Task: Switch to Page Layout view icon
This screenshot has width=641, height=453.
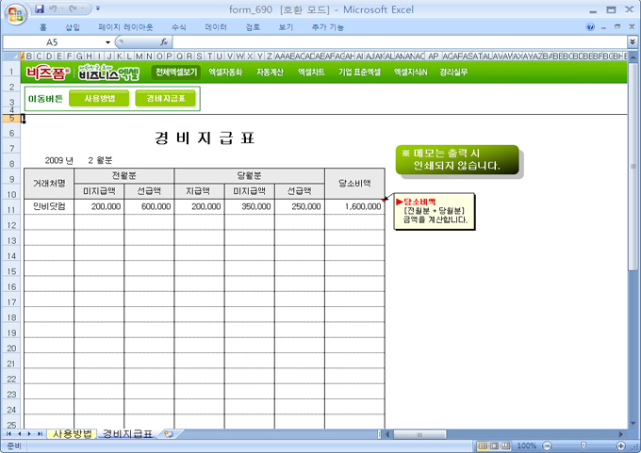Action: tap(494, 445)
